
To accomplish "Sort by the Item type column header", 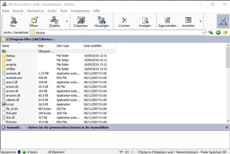I will tap(69, 46).
